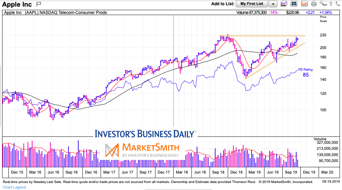The height and width of the screenshot is (190, 342).
Task: Select the Jun 16 date axis label
Action: (53, 172)
